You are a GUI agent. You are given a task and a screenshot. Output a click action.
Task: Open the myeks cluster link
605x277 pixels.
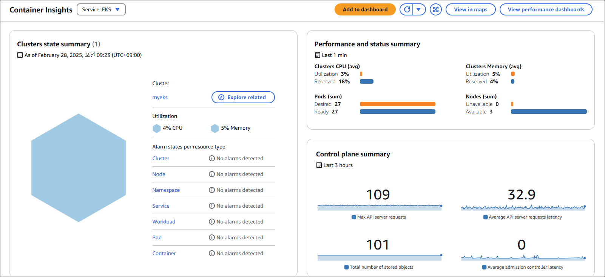160,97
